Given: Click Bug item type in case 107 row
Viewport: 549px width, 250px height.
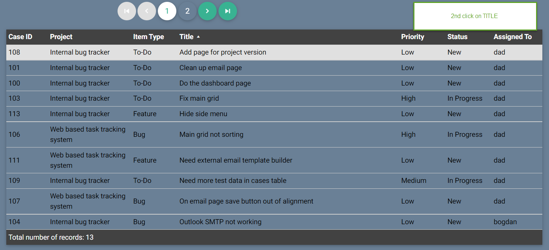Looking at the screenshot, I should (139, 201).
